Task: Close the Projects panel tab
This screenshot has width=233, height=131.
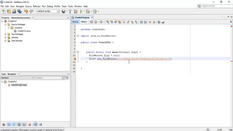Action: [x=32, y=18]
